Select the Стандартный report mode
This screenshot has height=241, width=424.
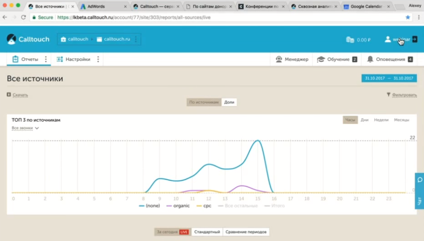(x=207, y=232)
